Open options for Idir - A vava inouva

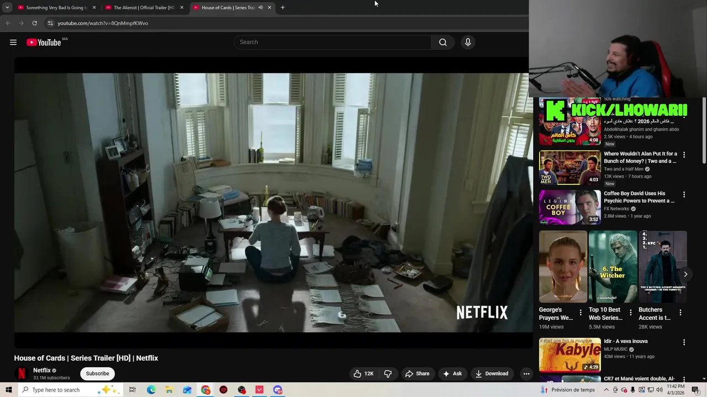[684, 342]
